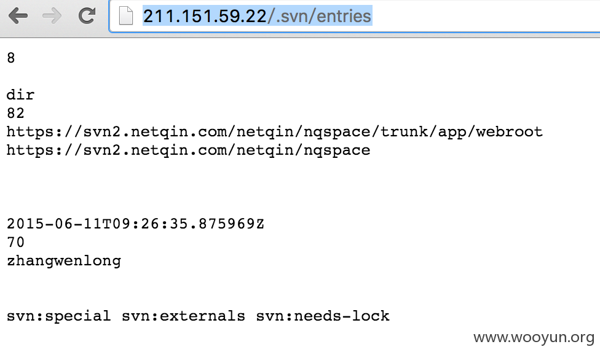
Task: Click the username zhangwenlong
Action: (64, 261)
